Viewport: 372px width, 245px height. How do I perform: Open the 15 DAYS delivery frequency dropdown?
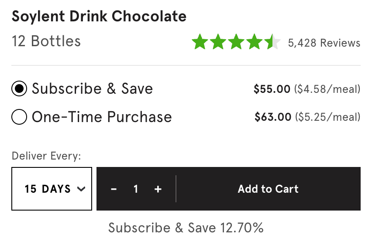pos(52,189)
